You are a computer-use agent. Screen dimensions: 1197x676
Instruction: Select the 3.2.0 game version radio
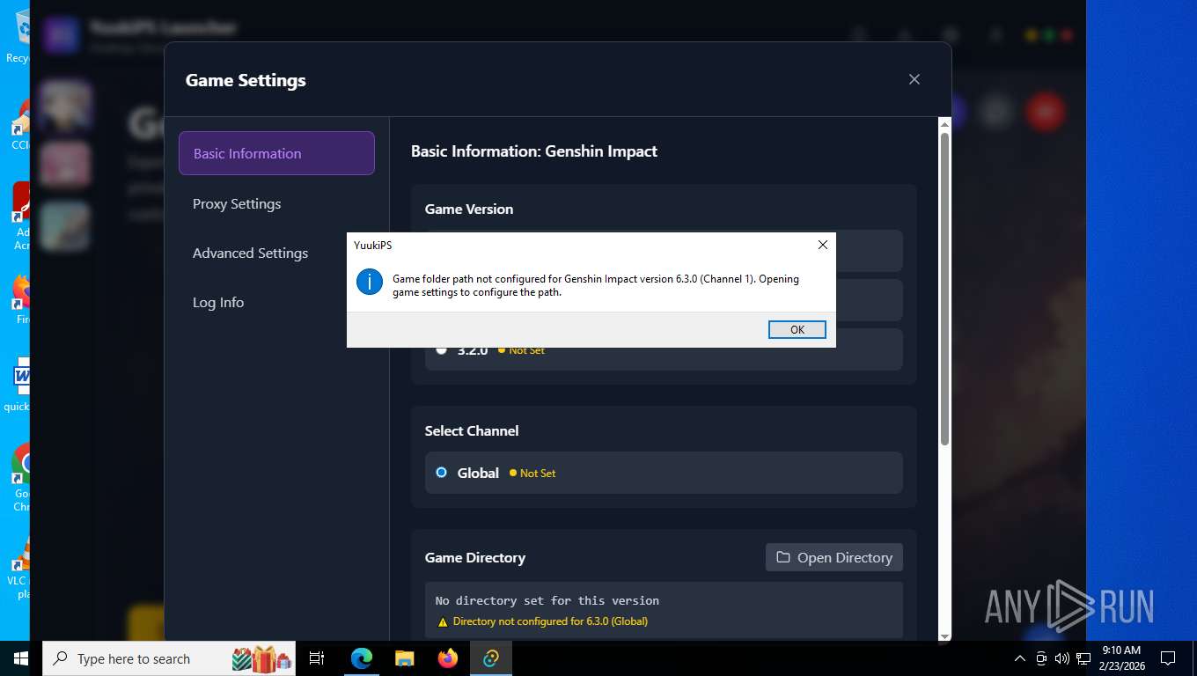[442, 350]
